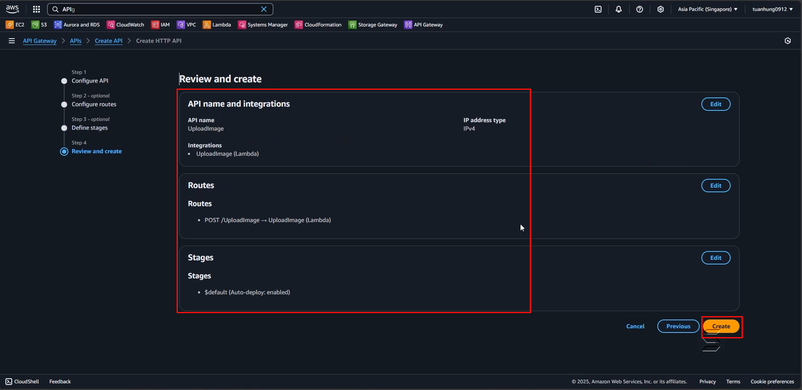Select the UploadImage API name value
This screenshot has height=390, width=802.
tap(206, 128)
